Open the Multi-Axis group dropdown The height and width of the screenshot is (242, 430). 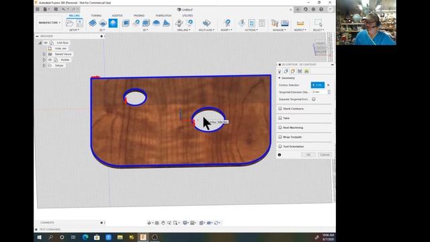pyautogui.click(x=206, y=30)
